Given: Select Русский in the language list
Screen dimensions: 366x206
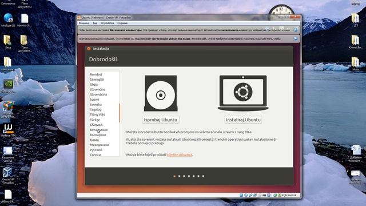Looking at the screenshot, I should click(x=96, y=150).
